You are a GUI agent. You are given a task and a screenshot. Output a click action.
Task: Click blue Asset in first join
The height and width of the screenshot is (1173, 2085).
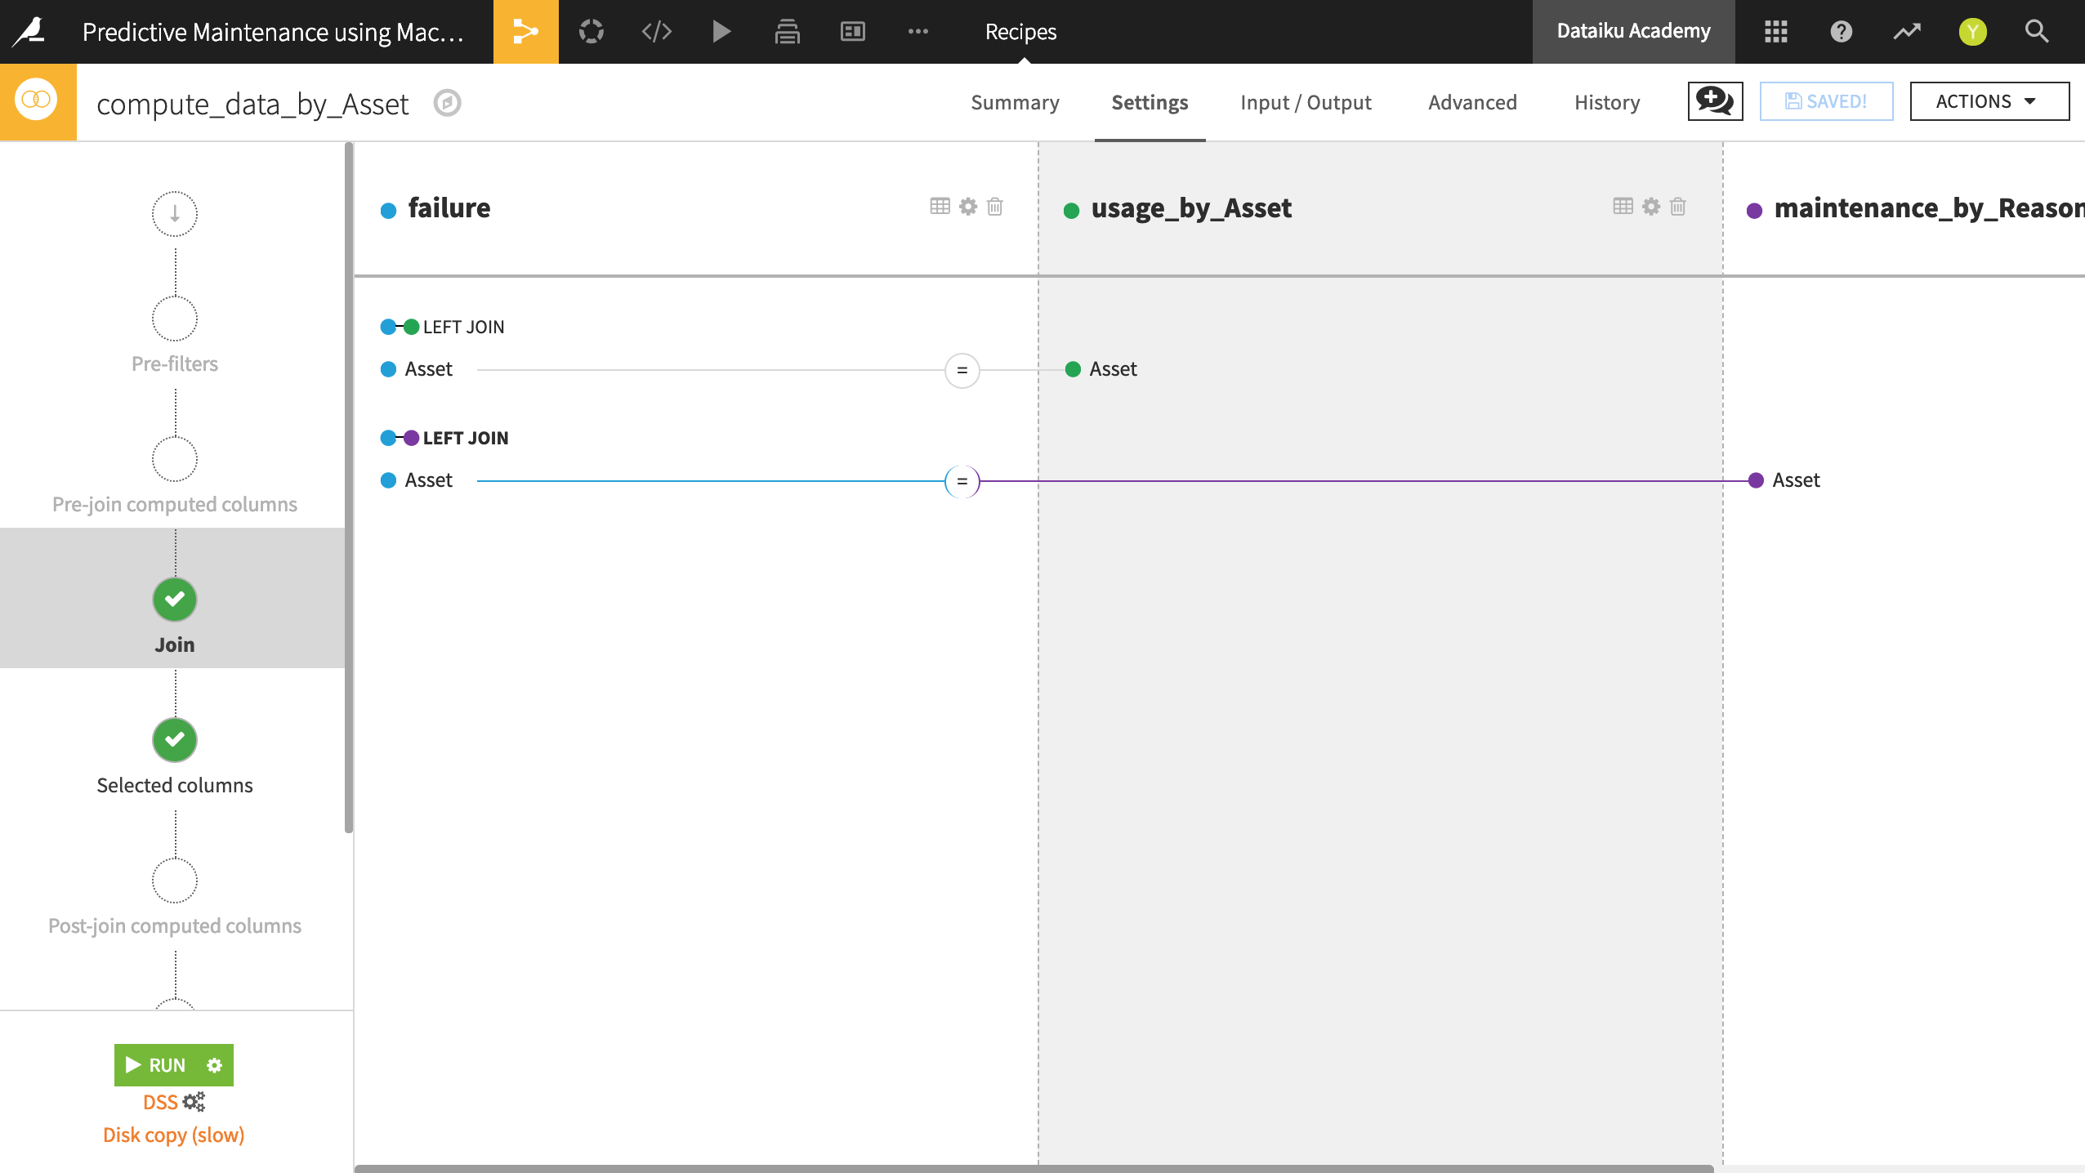[x=428, y=369]
